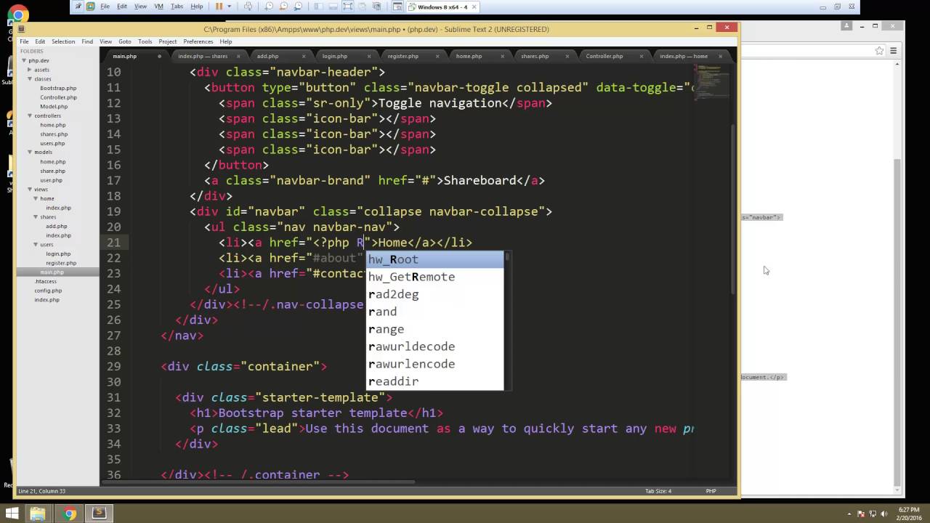Open Sublime Text Find menu
The image size is (930, 523).
tap(87, 41)
